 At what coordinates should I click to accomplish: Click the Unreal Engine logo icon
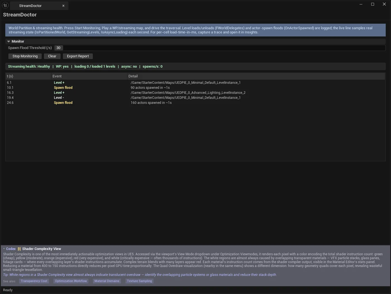(5, 5)
